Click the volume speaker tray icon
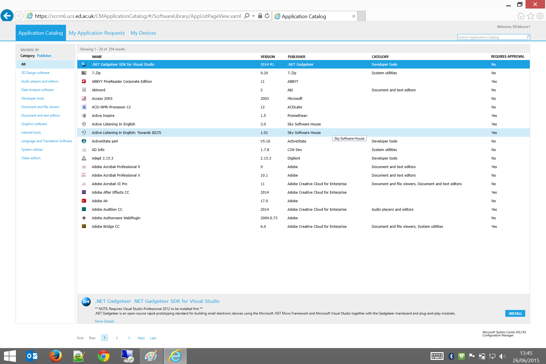The image size is (546, 364). 503,356
